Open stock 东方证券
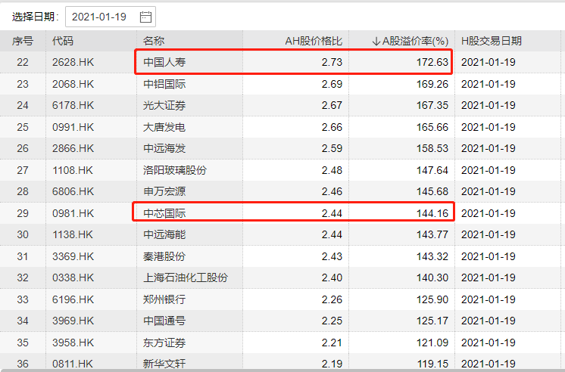 pos(164,343)
